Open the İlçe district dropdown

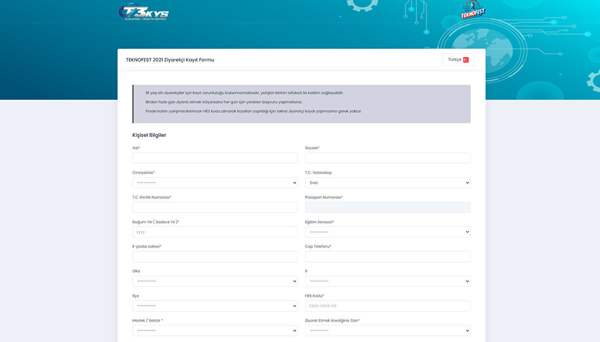pos(215,306)
